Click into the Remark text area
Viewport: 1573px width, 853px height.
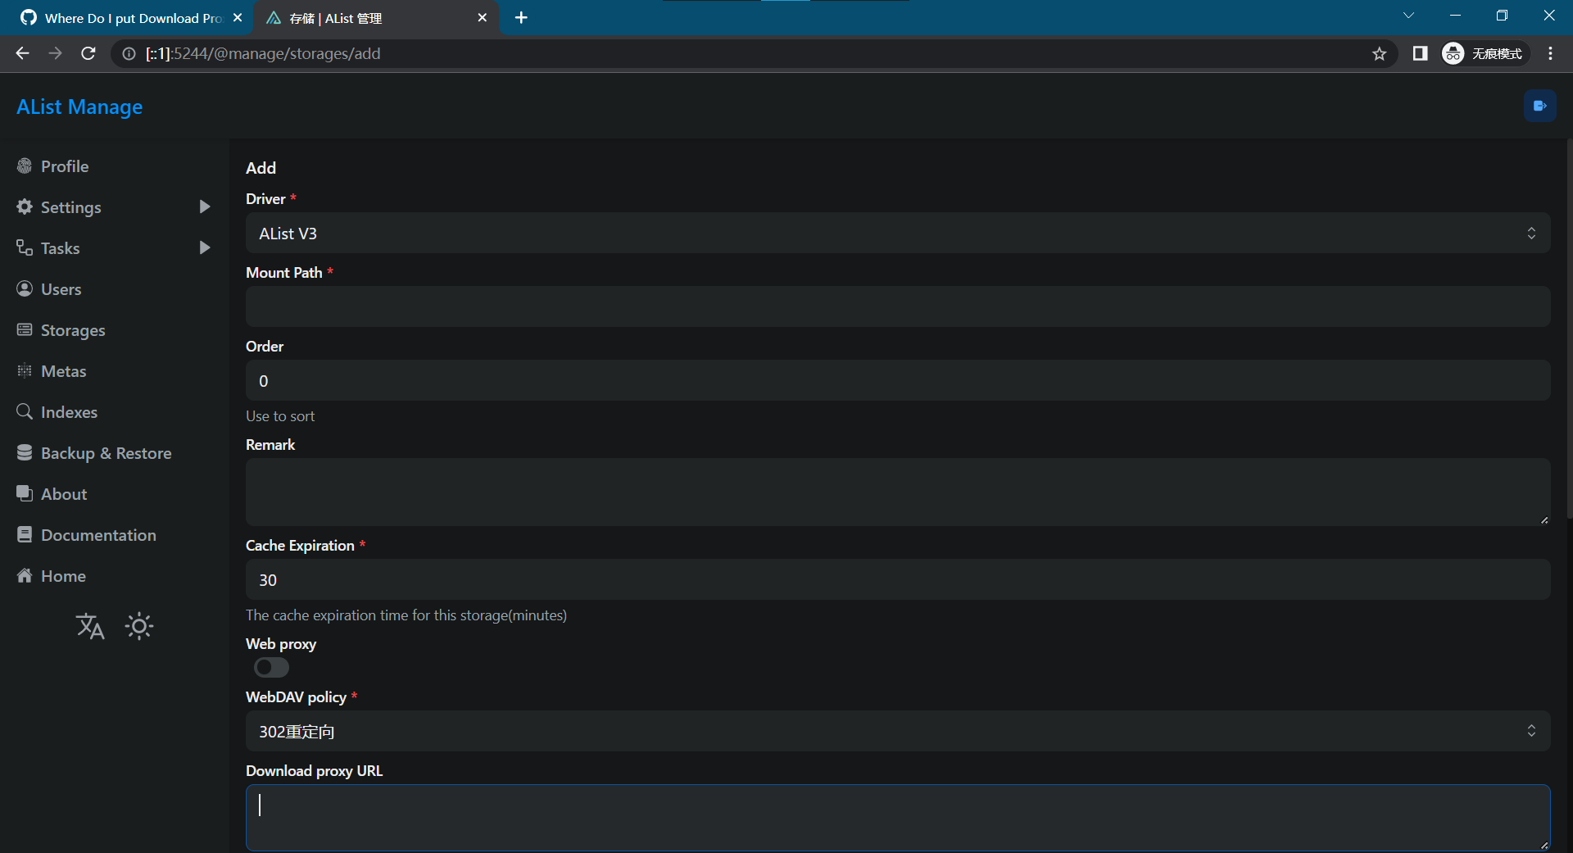[x=898, y=492]
